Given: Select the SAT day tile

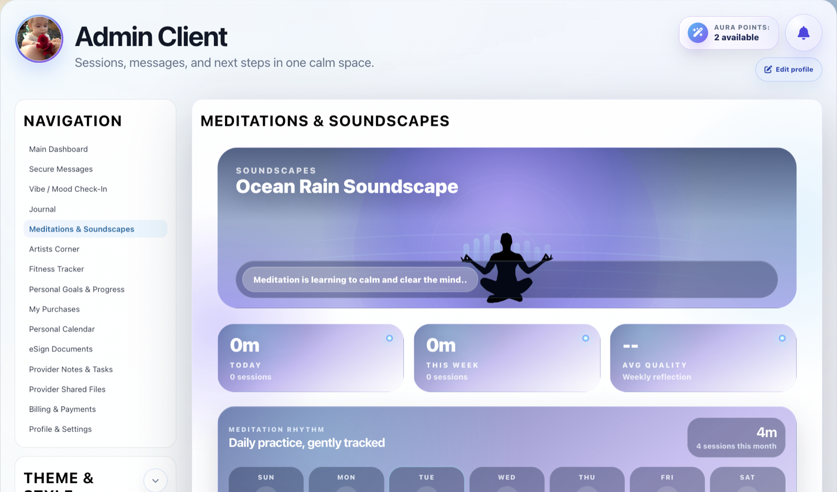Looking at the screenshot, I should (748, 479).
